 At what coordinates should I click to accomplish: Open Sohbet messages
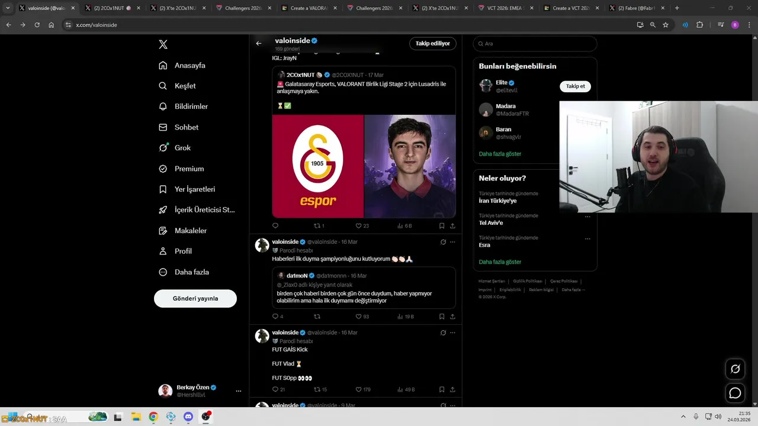179,127
